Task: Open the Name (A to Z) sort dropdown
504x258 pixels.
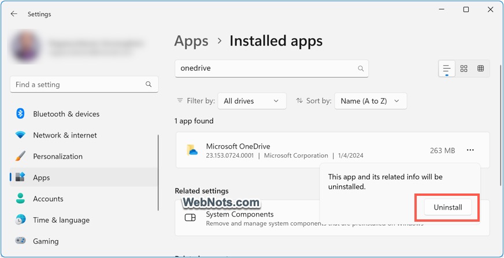Action: click(x=370, y=101)
